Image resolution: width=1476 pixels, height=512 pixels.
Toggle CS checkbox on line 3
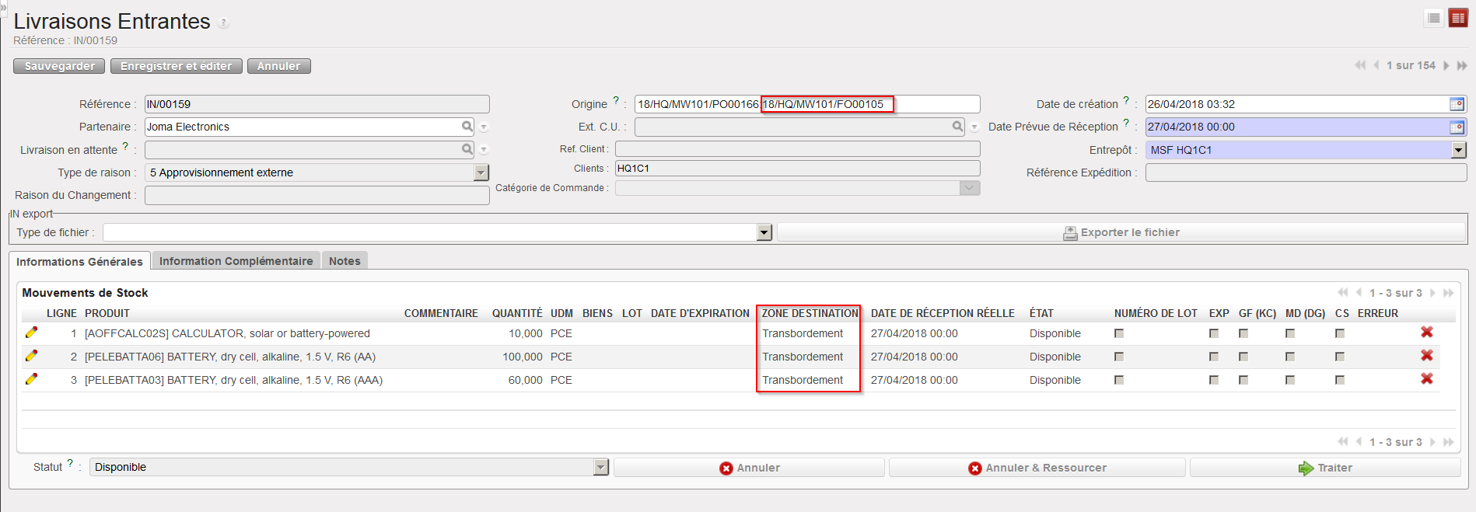point(1340,380)
